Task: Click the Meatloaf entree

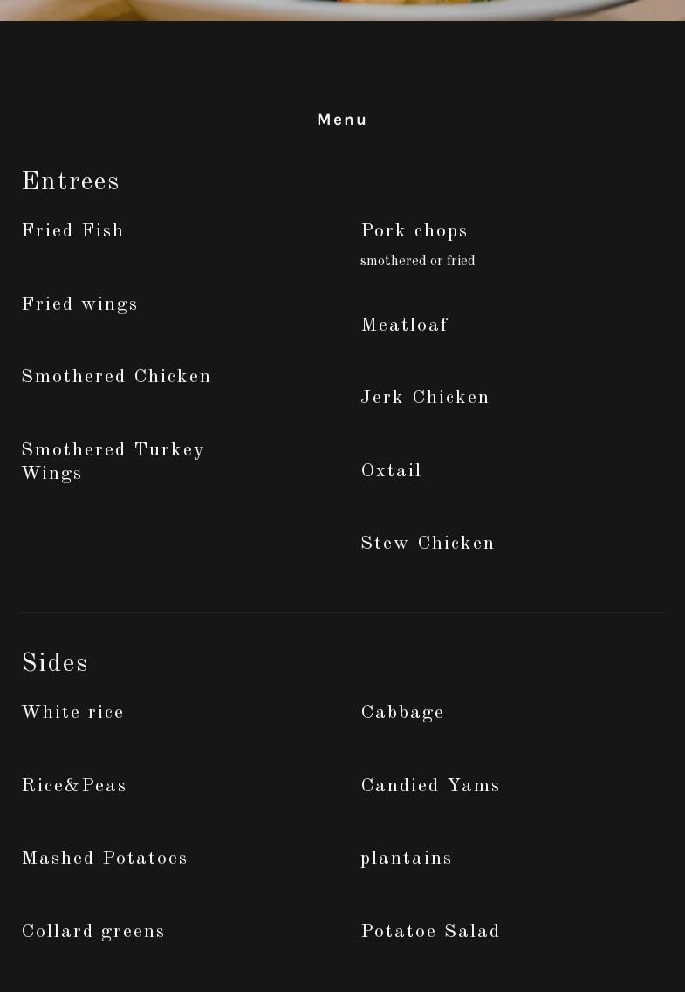Action: coord(404,325)
